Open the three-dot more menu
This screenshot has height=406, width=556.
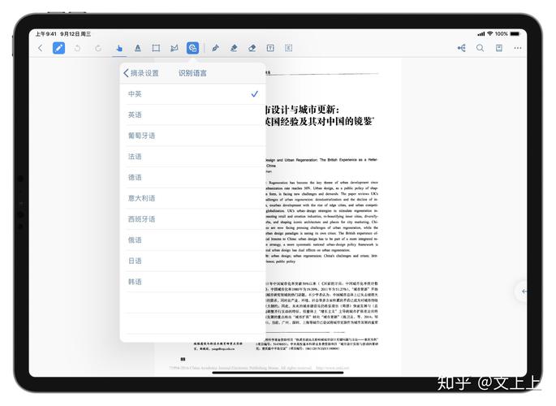tap(518, 48)
